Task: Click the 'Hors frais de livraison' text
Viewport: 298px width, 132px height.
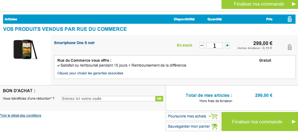Action: (216, 101)
